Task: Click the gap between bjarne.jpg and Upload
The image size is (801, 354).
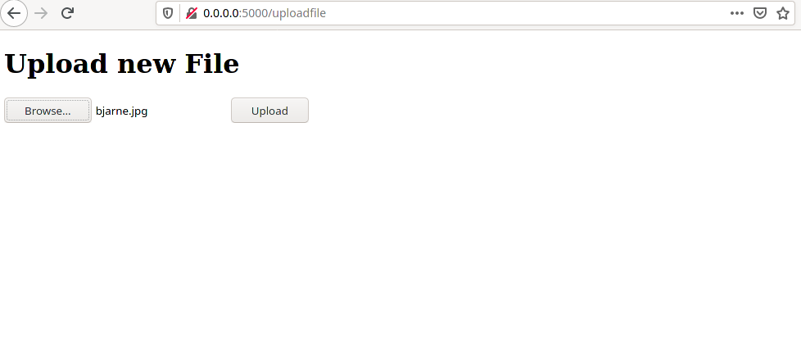Action: click(x=189, y=111)
